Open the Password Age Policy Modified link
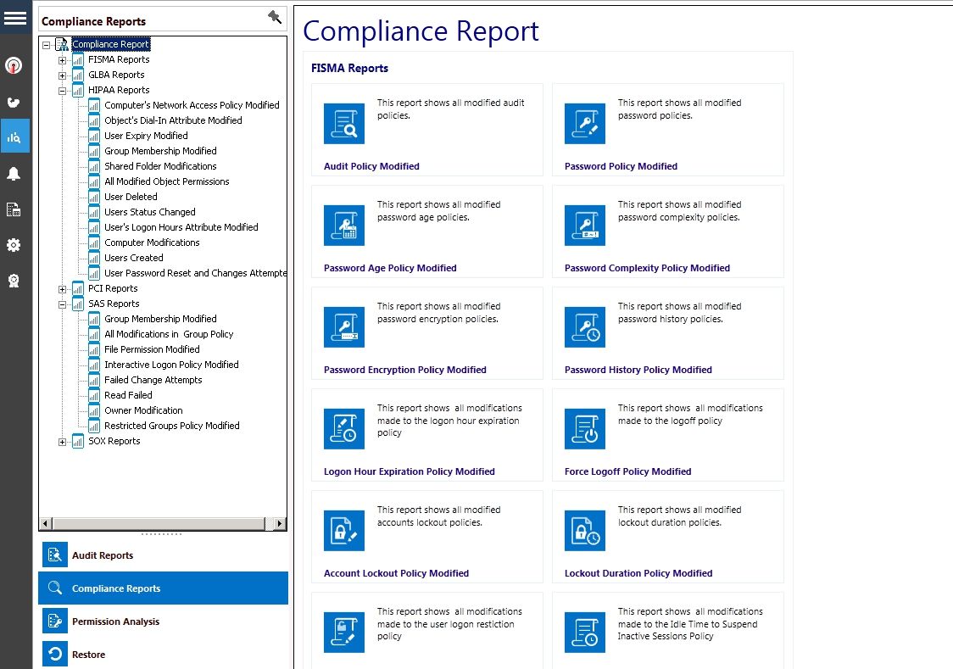 [390, 268]
